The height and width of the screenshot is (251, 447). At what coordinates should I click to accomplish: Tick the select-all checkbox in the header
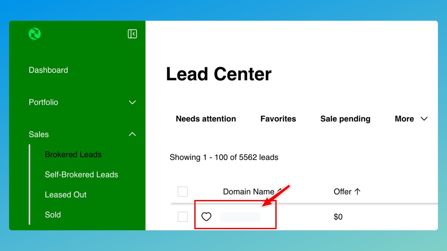pos(183,192)
